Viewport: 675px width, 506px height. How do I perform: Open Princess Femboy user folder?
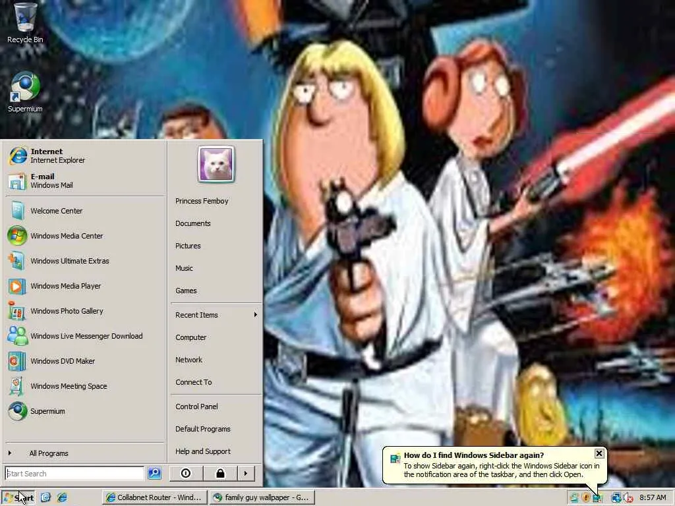point(216,201)
